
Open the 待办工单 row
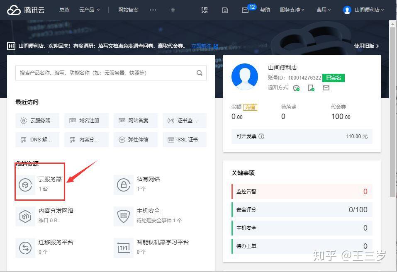(x=302, y=246)
